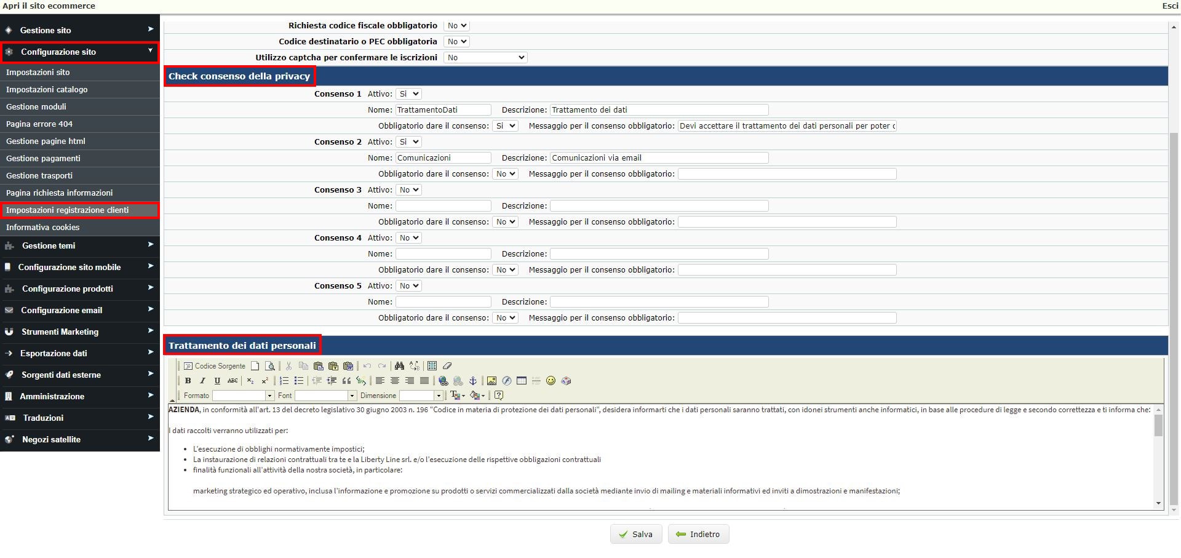Insert an image in the editor
The image size is (1181, 558).
[x=491, y=381]
